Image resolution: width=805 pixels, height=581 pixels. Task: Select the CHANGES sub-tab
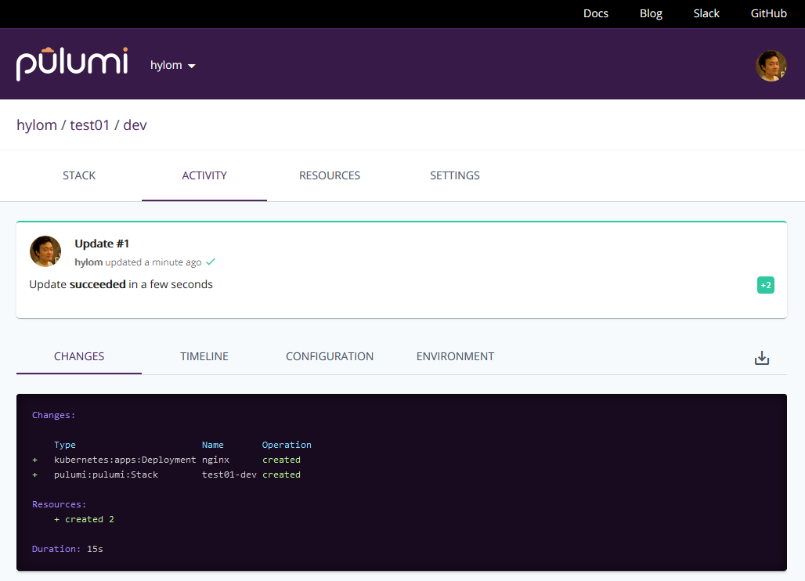79,356
